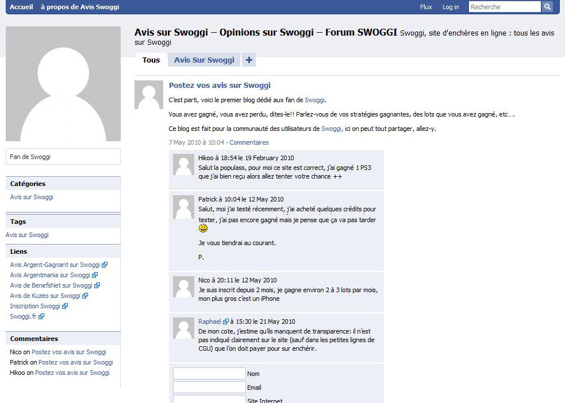Click the large profile avatar image
565x403 pixels.
63,84
